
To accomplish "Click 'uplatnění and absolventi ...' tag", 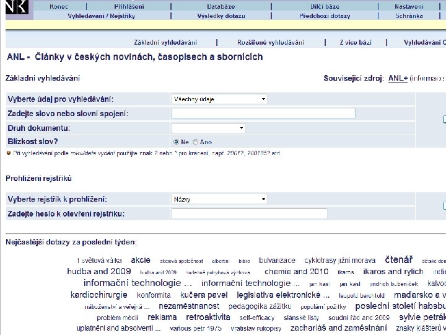I will pyautogui.click(x=118, y=328).
